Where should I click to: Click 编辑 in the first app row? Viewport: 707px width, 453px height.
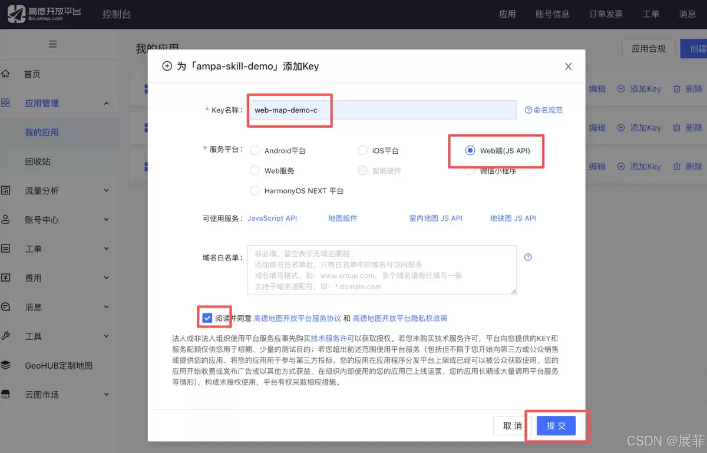pyautogui.click(x=597, y=89)
